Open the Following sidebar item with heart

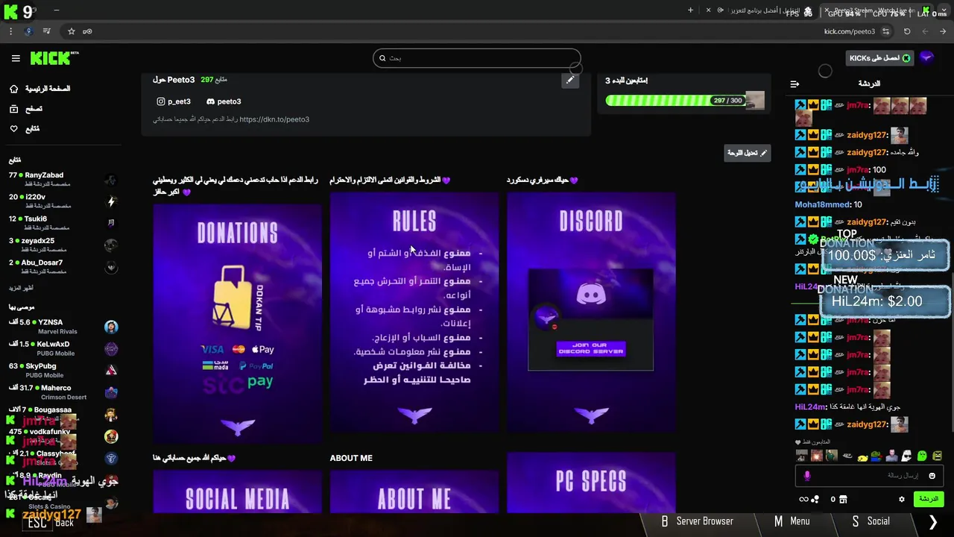(24, 129)
